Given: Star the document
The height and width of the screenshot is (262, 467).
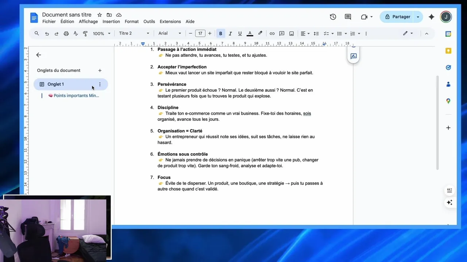Looking at the screenshot, I should click(x=100, y=15).
